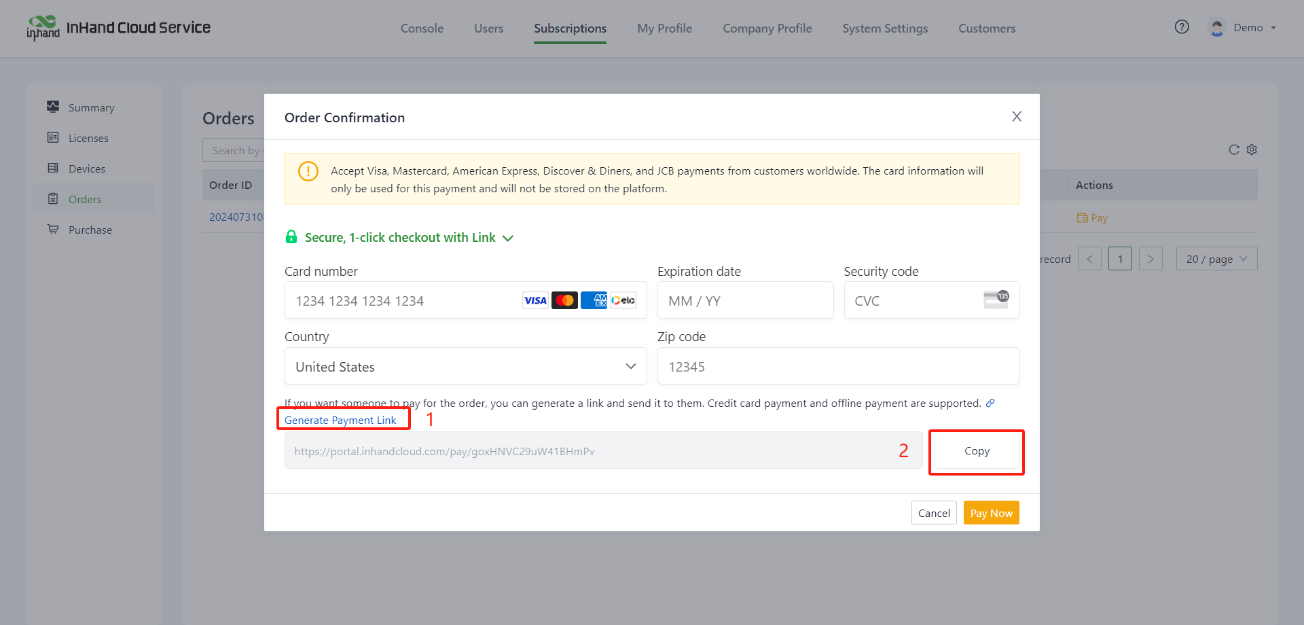Click Generate Payment Link
This screenshot has height=625, width=1304.
[x=340, y=420]
